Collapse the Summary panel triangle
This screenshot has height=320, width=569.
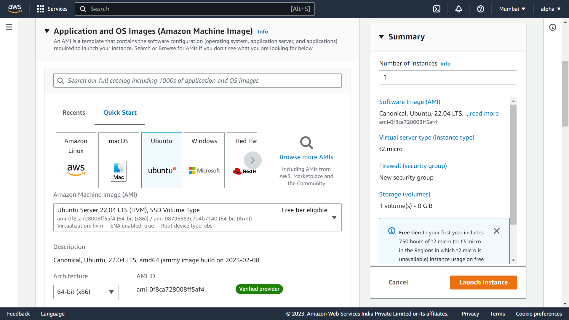(x=381, y=37)
